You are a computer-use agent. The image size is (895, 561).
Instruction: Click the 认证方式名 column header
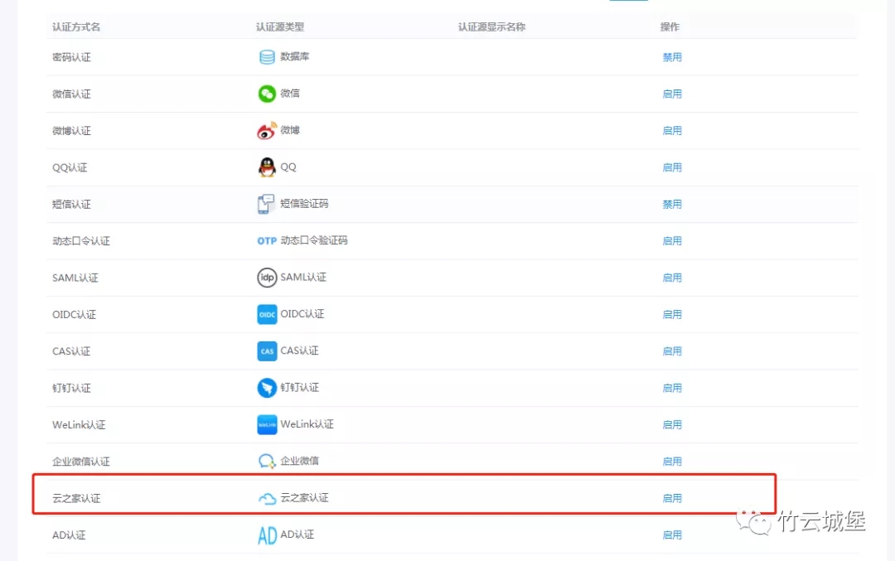(x=76, y=27)
